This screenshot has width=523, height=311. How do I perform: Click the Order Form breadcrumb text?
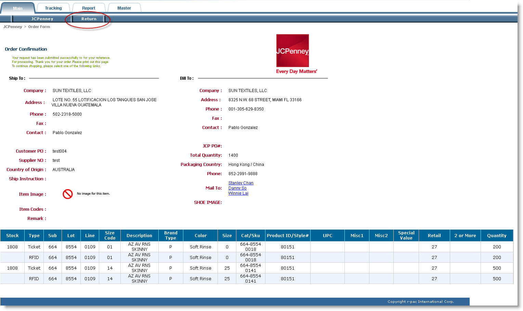39,27
